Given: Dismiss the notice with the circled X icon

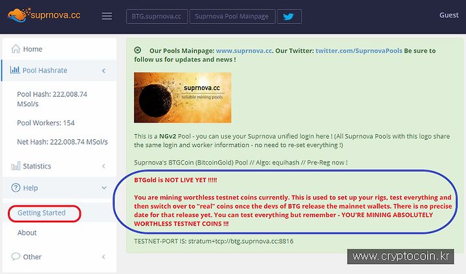Looking at the screenshot, I should pos(137,50).
